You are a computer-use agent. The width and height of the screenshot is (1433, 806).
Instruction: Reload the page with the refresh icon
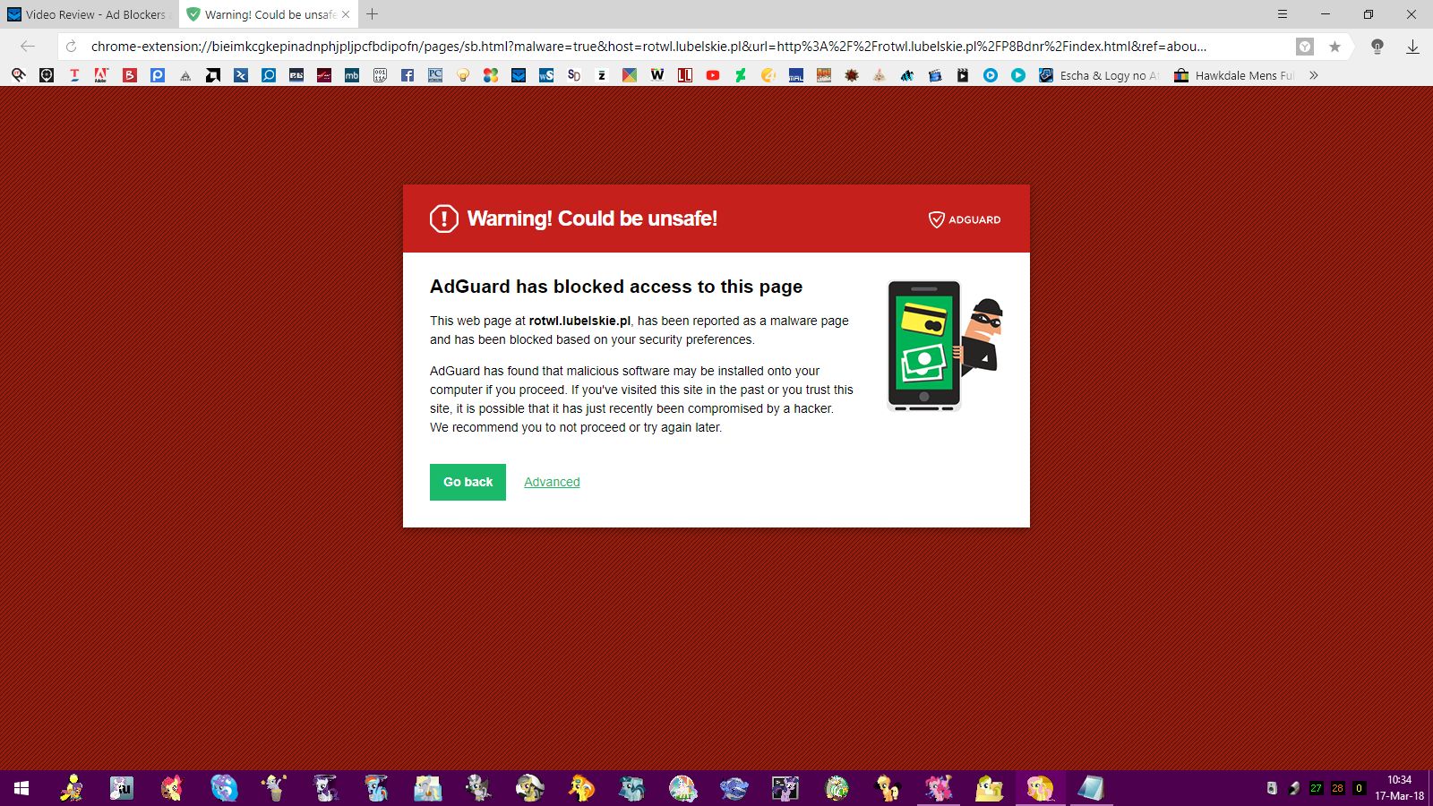(72, 47)
